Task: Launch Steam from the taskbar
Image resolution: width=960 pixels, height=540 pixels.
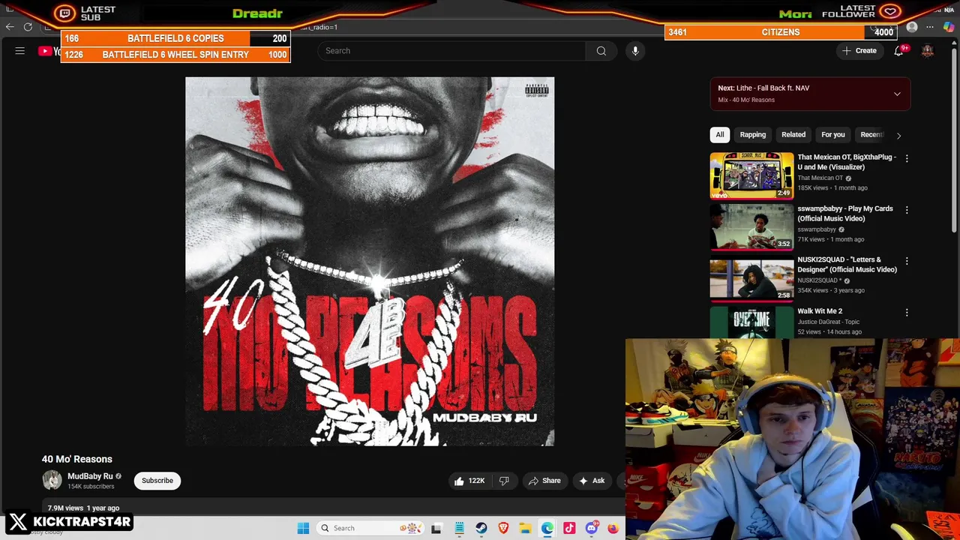Action: coord(481,528)
